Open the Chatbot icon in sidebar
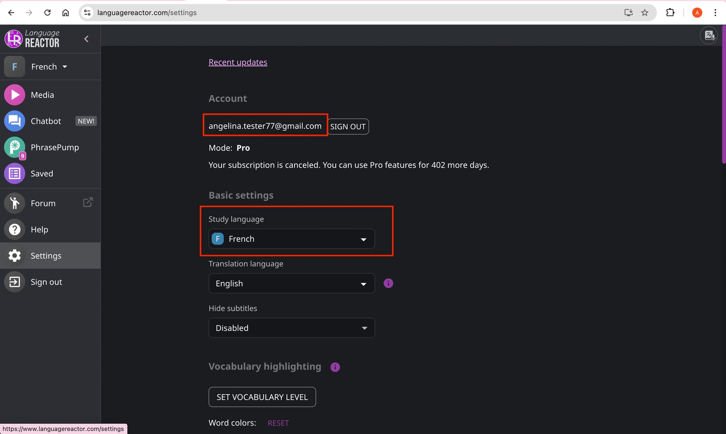Image resolution: width=726 pixels, height=434 pixels. pyautogui.click(x=14, y=121)
